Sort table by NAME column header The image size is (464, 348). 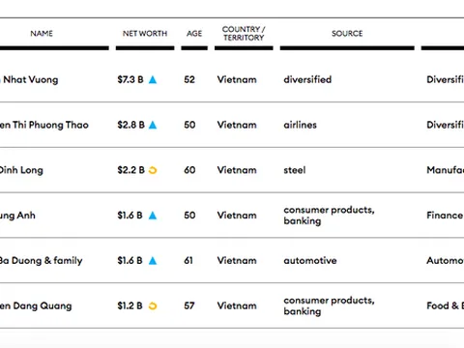coord(42,34)
